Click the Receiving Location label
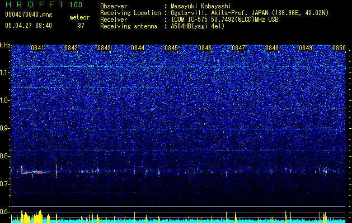 coord(130,13)
